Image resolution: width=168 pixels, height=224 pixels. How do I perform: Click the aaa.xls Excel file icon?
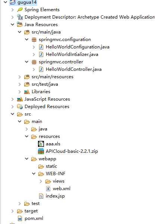click(x=41, y=144)
